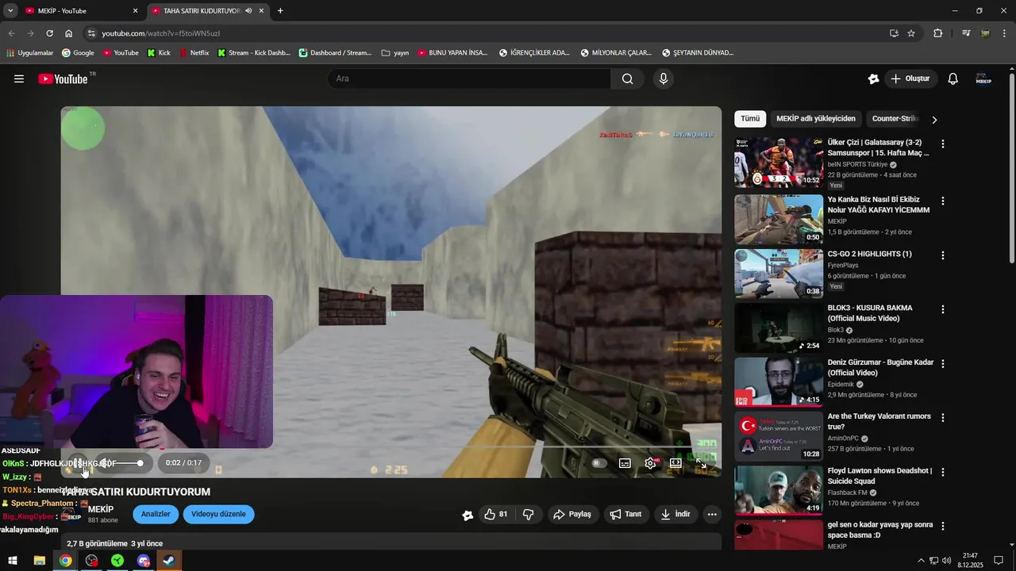This screenshot has height=571, width=1016.
Task: Open YouTube notifications bell
Action: point(953,79)
